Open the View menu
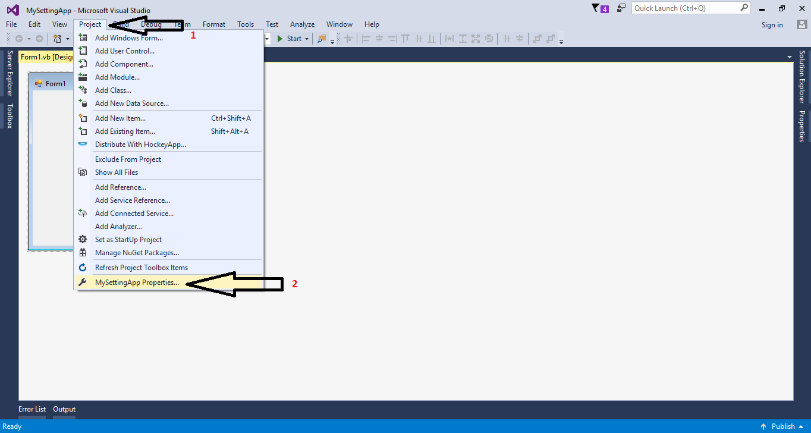811x433 pixels. 59,24
